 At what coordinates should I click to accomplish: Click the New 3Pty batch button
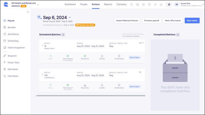point(173,21)
